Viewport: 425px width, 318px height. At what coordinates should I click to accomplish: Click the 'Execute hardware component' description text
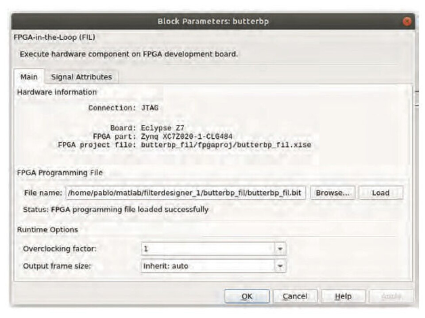(x=129, y=54)
